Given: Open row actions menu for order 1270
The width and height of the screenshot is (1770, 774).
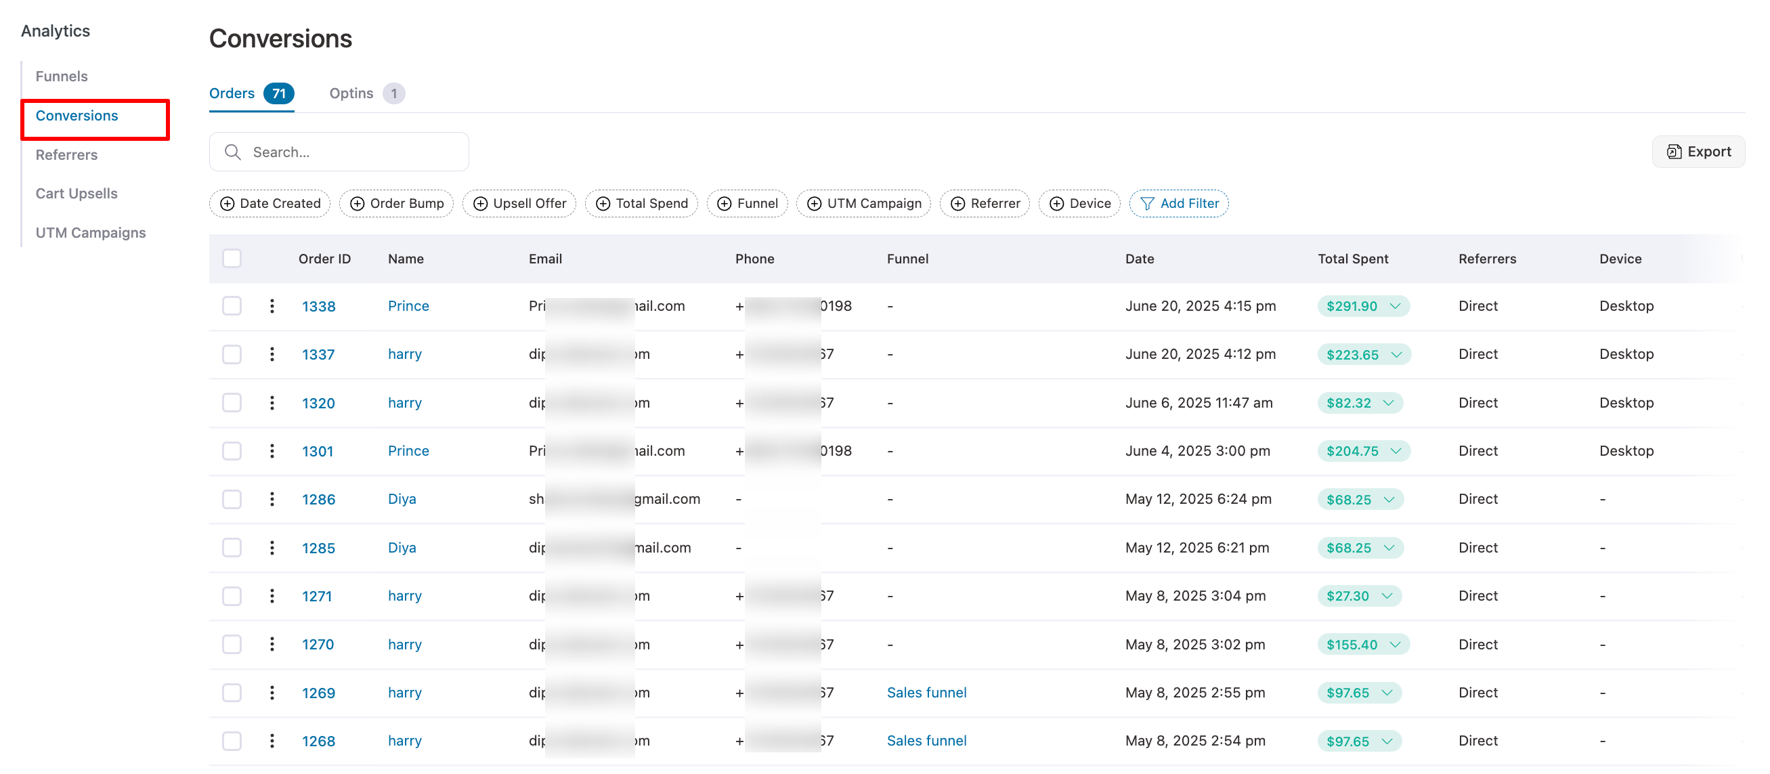Looking at the screenshot, I should point(272,644).
